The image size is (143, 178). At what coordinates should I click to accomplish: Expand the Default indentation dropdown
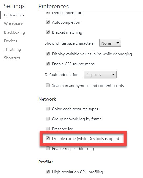coord(100,74)
